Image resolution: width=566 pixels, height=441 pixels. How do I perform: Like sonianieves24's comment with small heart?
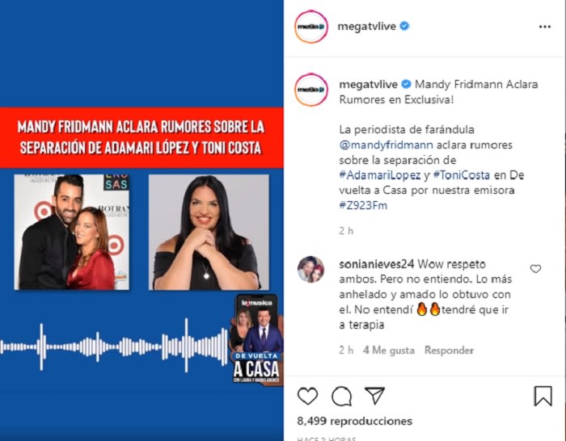(535, 269)
